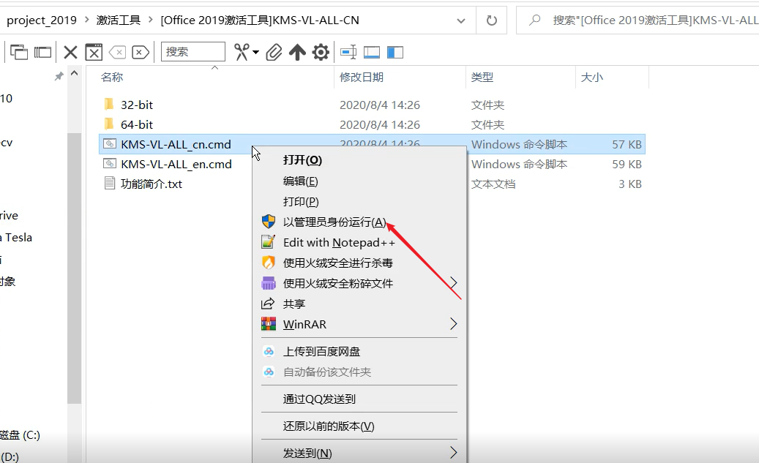Expand the address bar history dropdown
Screen dimensions: 759x463
(461, 20)
